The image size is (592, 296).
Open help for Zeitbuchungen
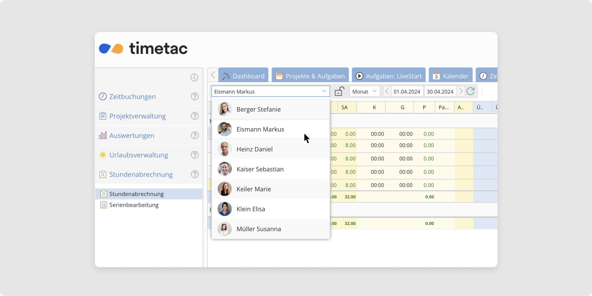point(194,96)
